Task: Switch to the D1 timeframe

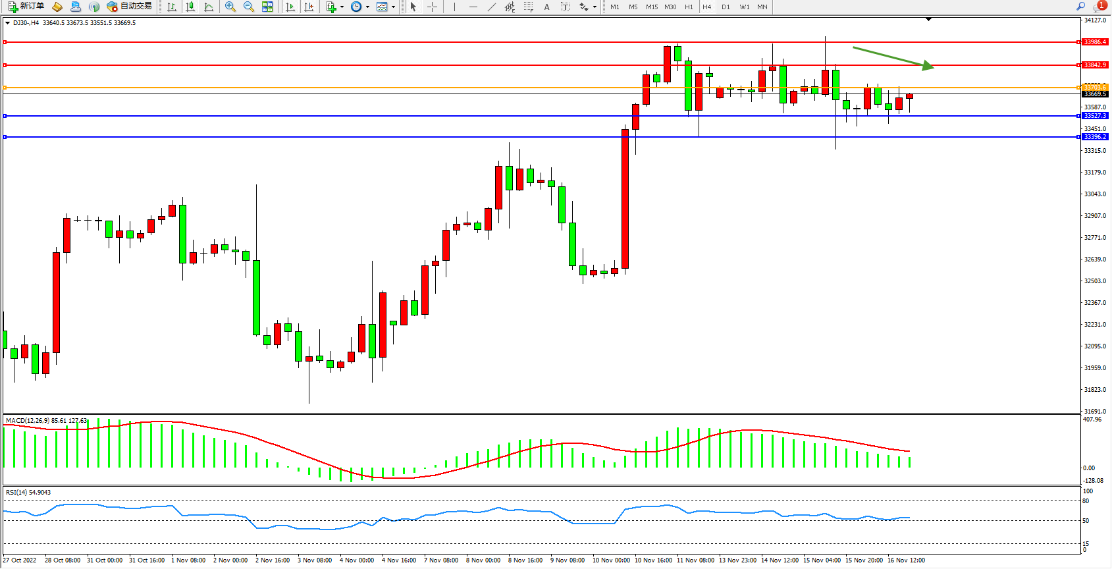Action: click(726, 7)
